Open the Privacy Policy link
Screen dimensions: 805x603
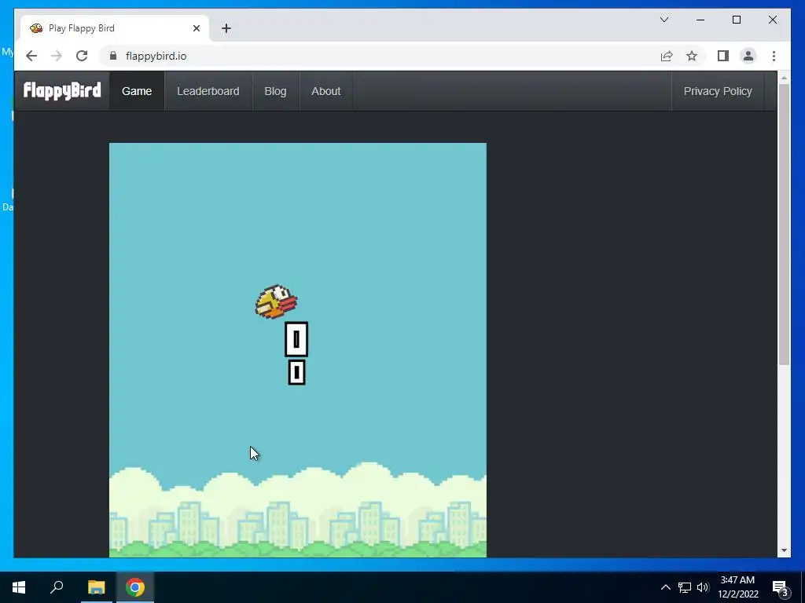[718, 91]
